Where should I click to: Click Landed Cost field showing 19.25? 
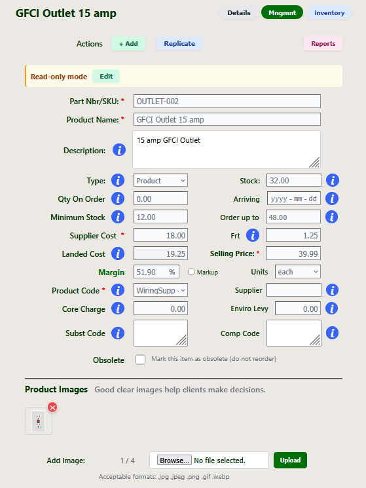pos(160,253)
